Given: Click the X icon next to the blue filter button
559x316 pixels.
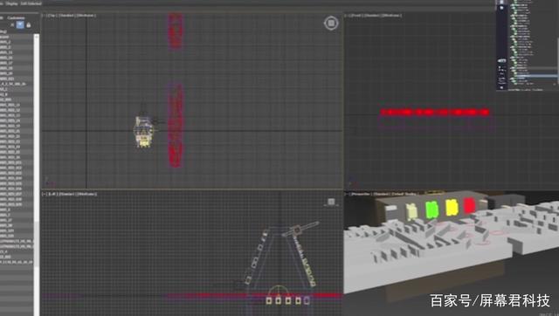Looking at the screenshot, I should [x=12, y=25].
